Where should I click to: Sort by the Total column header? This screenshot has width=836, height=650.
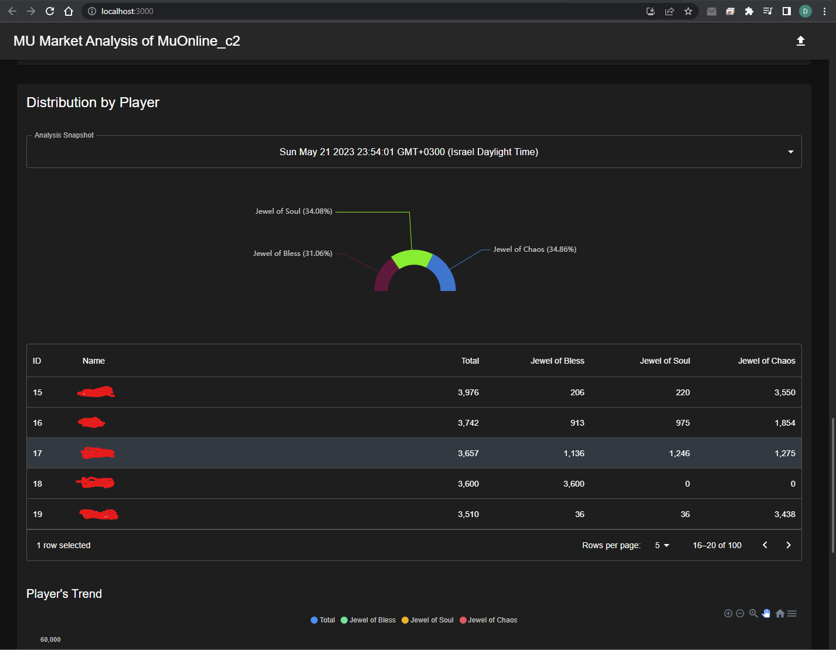(470, 361)
